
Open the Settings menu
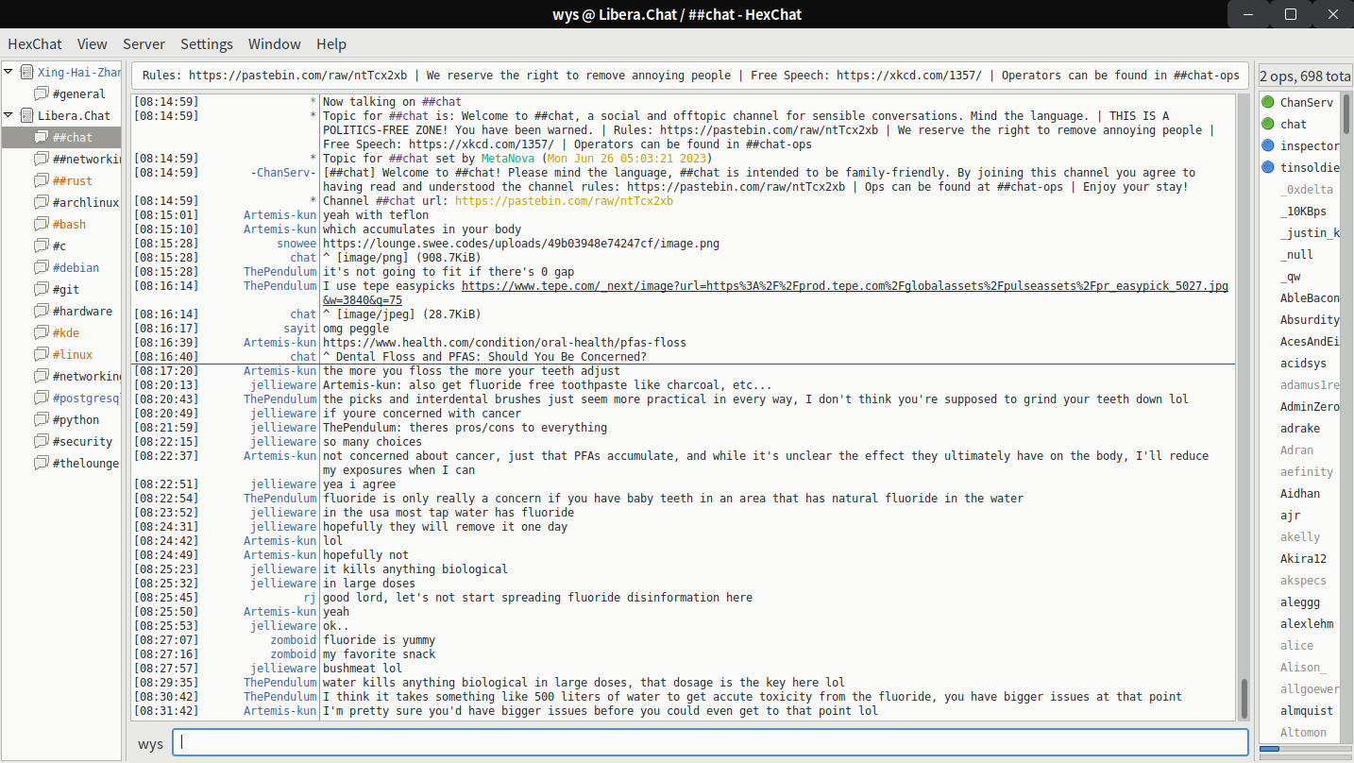click(x=207, y=44)
